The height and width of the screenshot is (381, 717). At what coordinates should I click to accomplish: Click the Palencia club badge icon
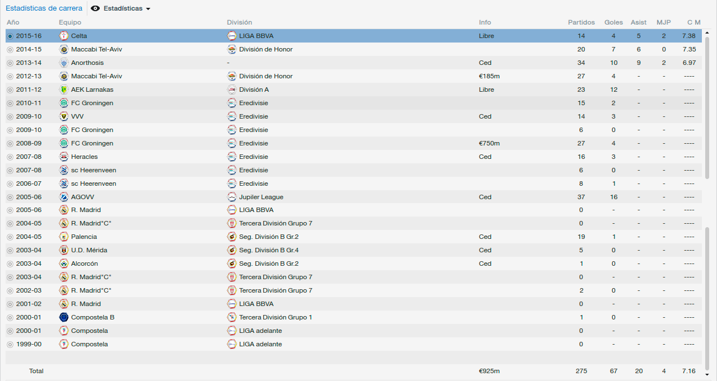[x=64, y=237]
